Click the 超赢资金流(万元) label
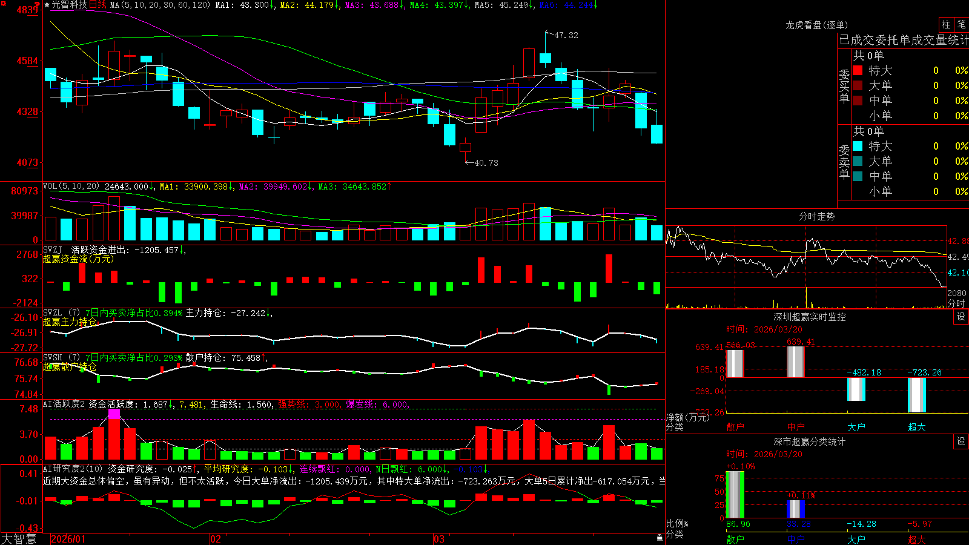The image size is (969, 545). pyautogui.click(x=78, y=259)
